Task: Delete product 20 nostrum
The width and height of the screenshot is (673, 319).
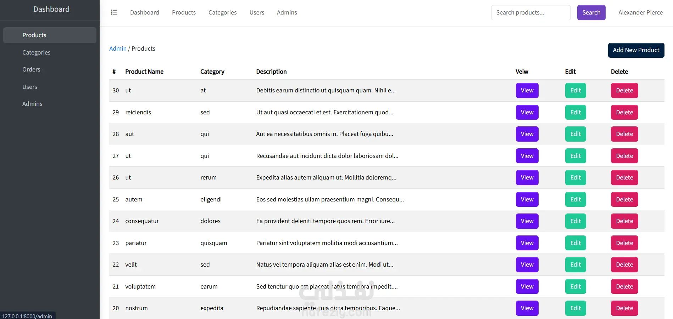Action: tap(624, 308)
